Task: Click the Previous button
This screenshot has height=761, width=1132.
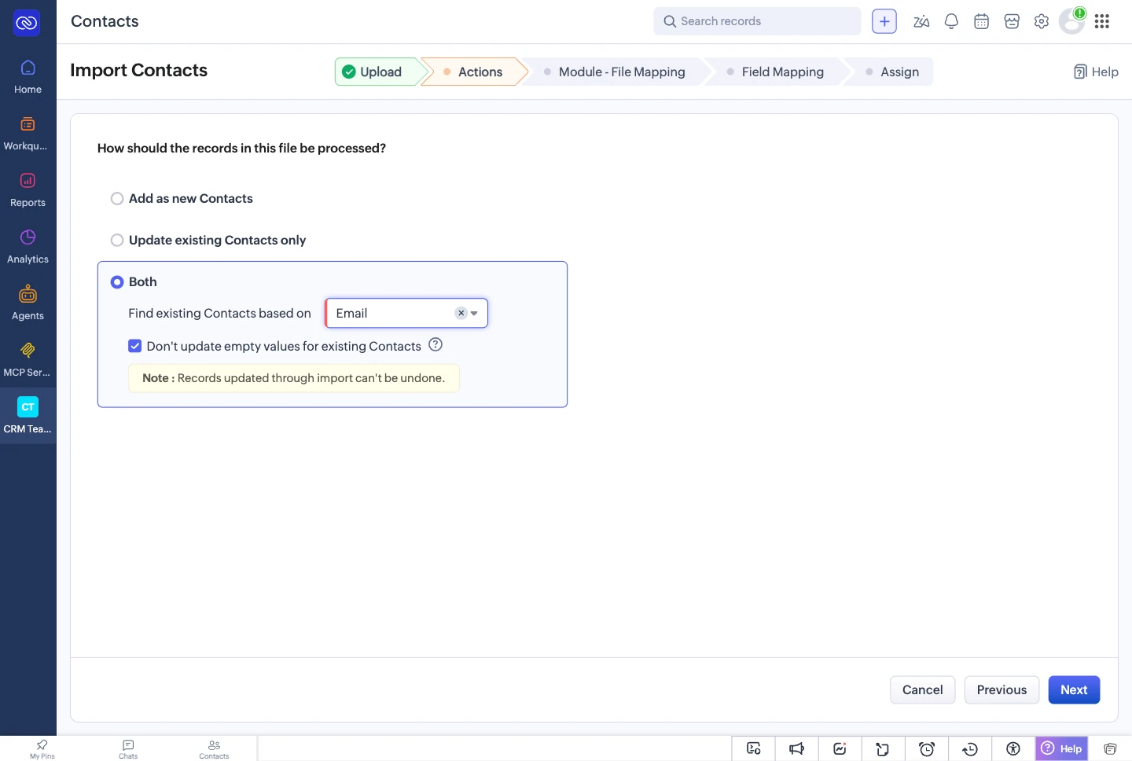Action: pos(1002,689)
